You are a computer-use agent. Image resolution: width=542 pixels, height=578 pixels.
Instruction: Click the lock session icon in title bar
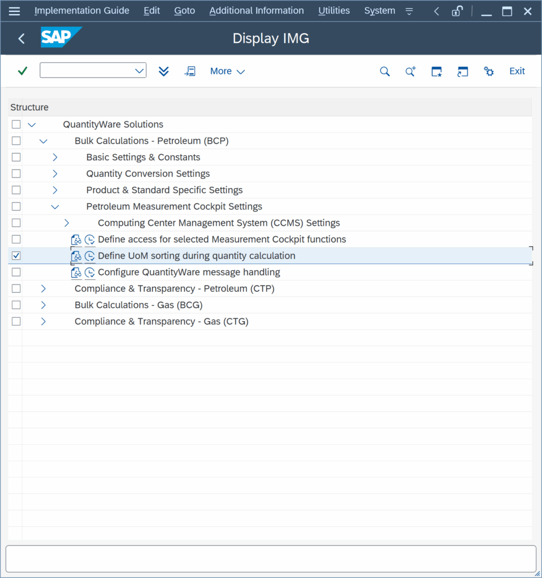pos(457,11)
